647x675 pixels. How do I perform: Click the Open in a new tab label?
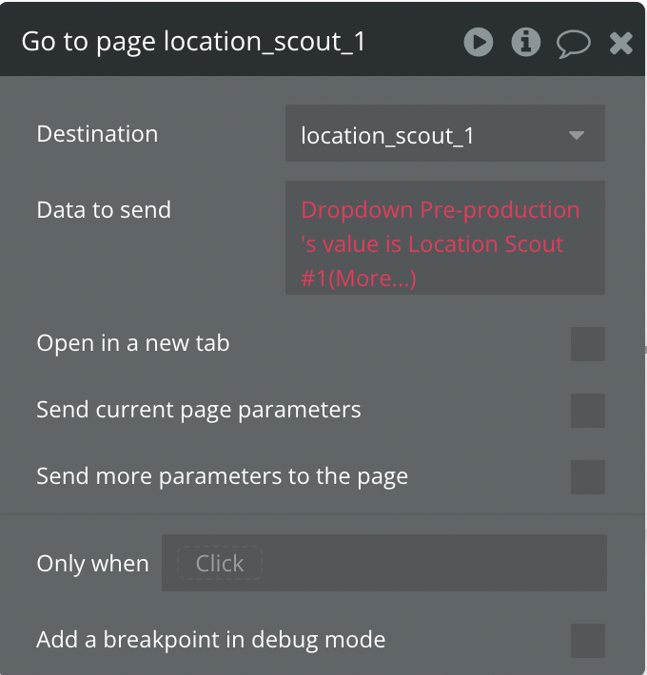click(x=133, y=343)
